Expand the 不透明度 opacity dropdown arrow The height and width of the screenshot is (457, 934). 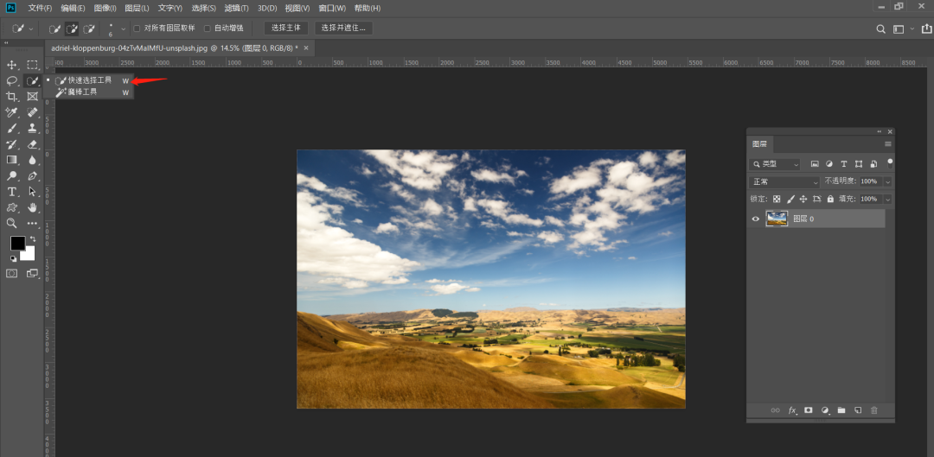click(x=887, y=182)
